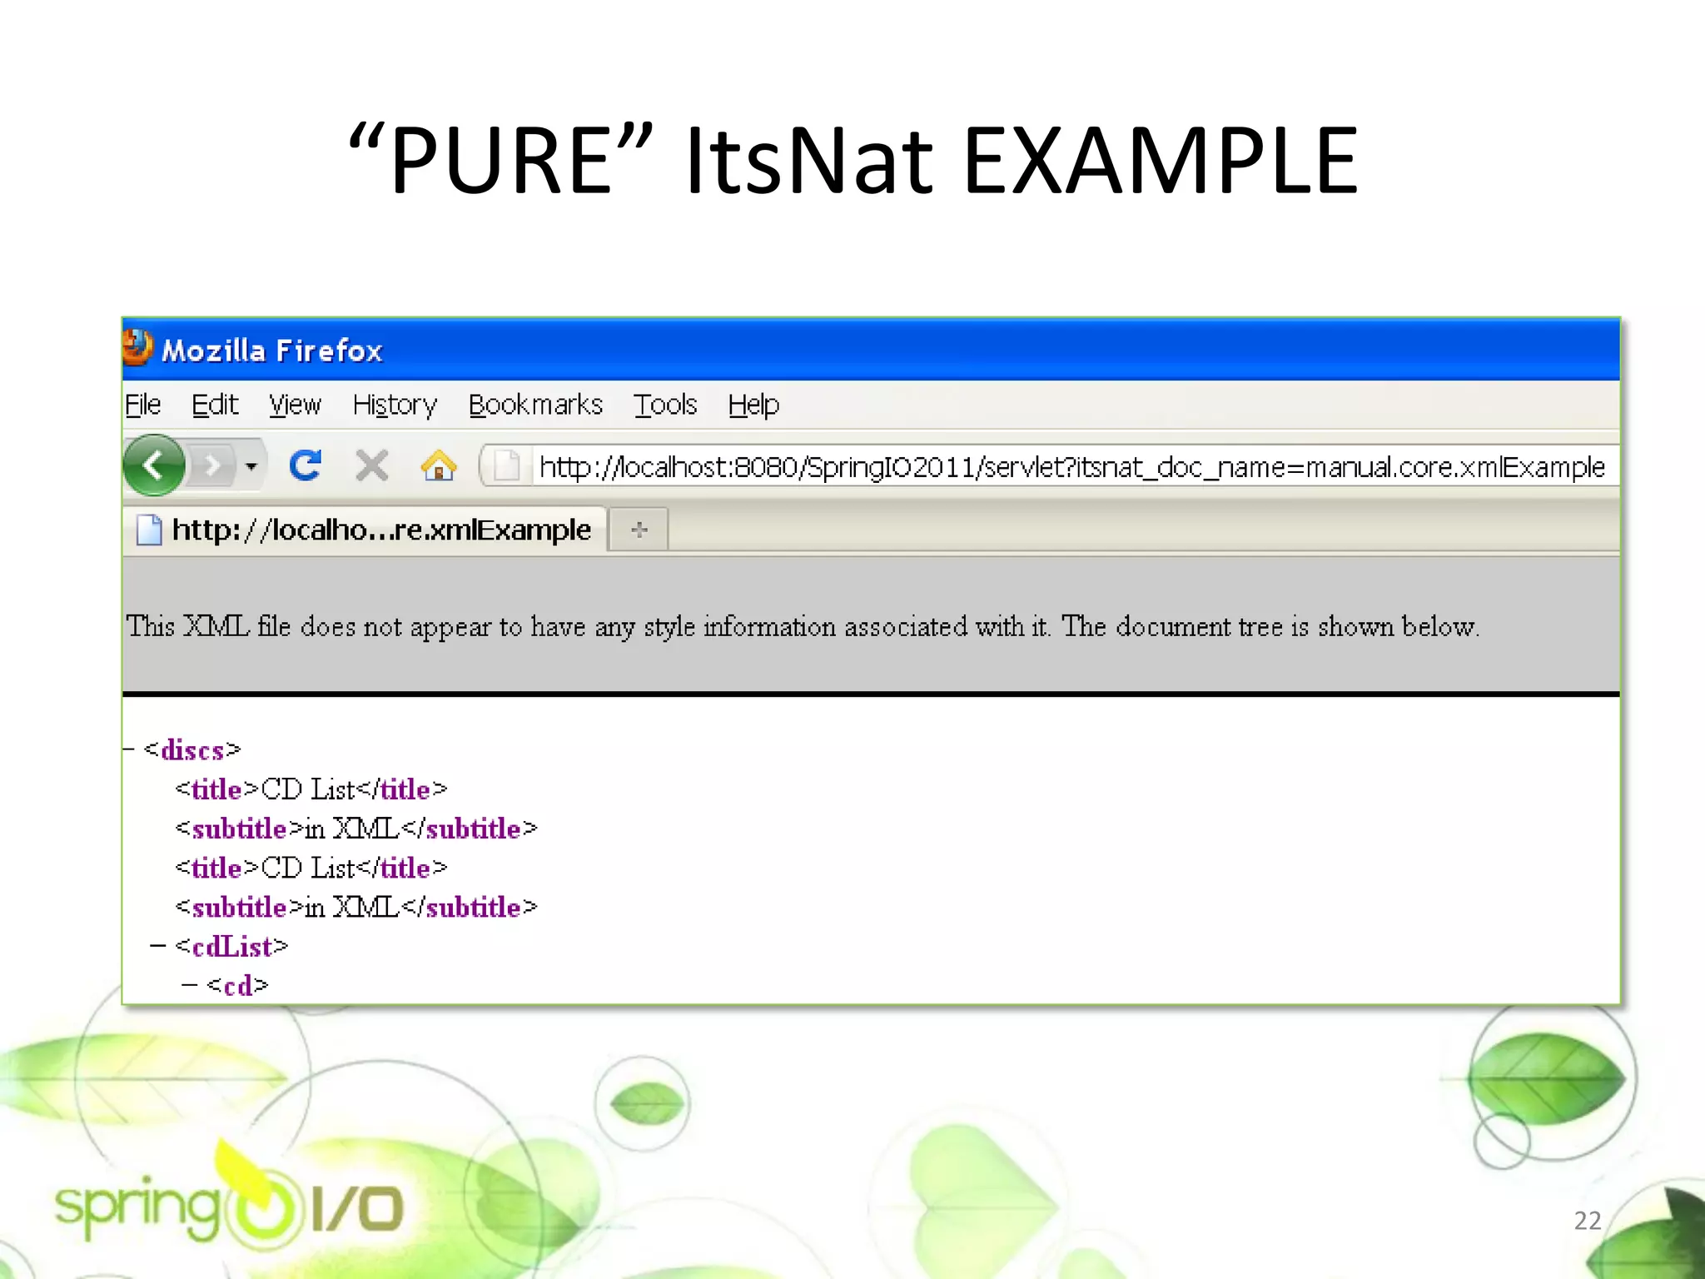Click the first subtitle in XML line
Image resolution: width=1705 pixels, height=1279 pixels.
coord(356,828)
